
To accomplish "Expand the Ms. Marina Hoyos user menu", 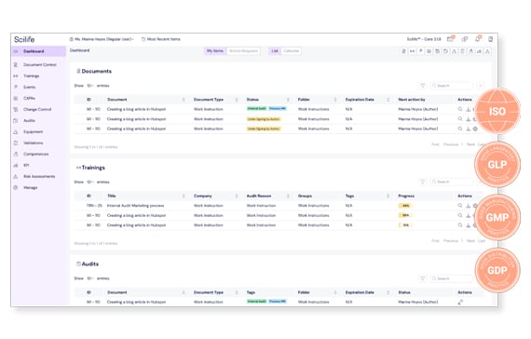I will pos(102,39).
